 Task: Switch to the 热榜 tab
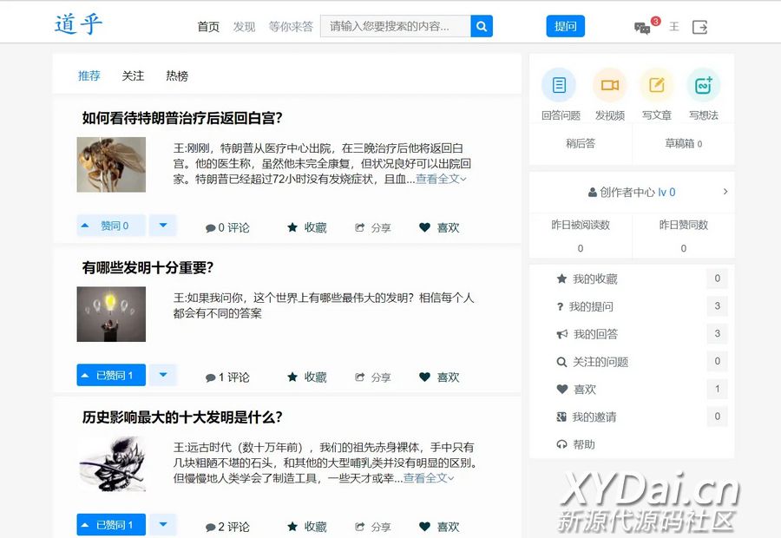177,76
